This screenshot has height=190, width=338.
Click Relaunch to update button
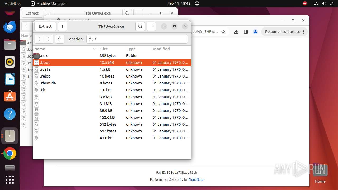click(x=283, y=32)
